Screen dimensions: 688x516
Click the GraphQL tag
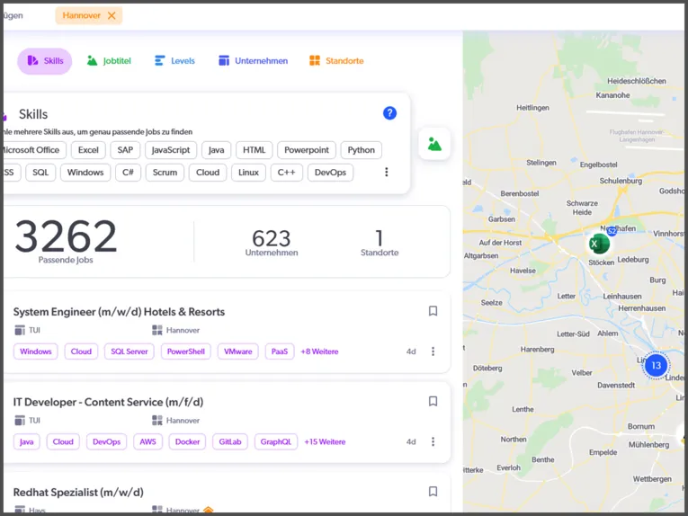coord(275,442)
